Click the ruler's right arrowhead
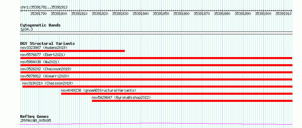 pos(291,11)
